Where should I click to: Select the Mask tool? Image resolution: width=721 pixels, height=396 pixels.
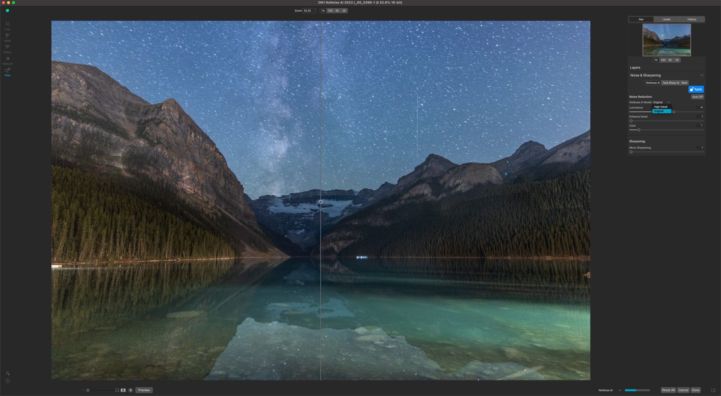tap(7, 37)
